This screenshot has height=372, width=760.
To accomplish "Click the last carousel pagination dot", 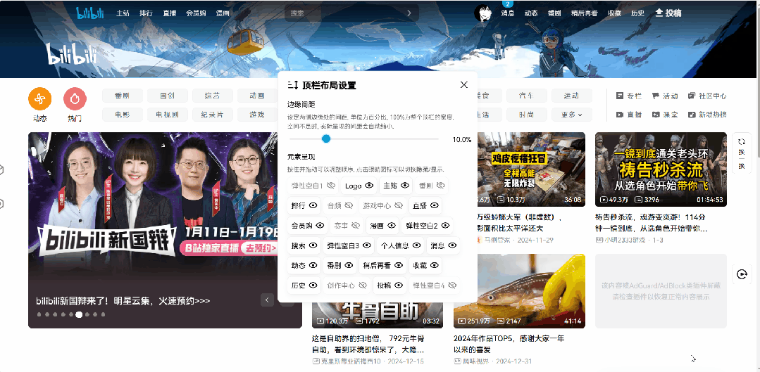I will click(104, 314).
